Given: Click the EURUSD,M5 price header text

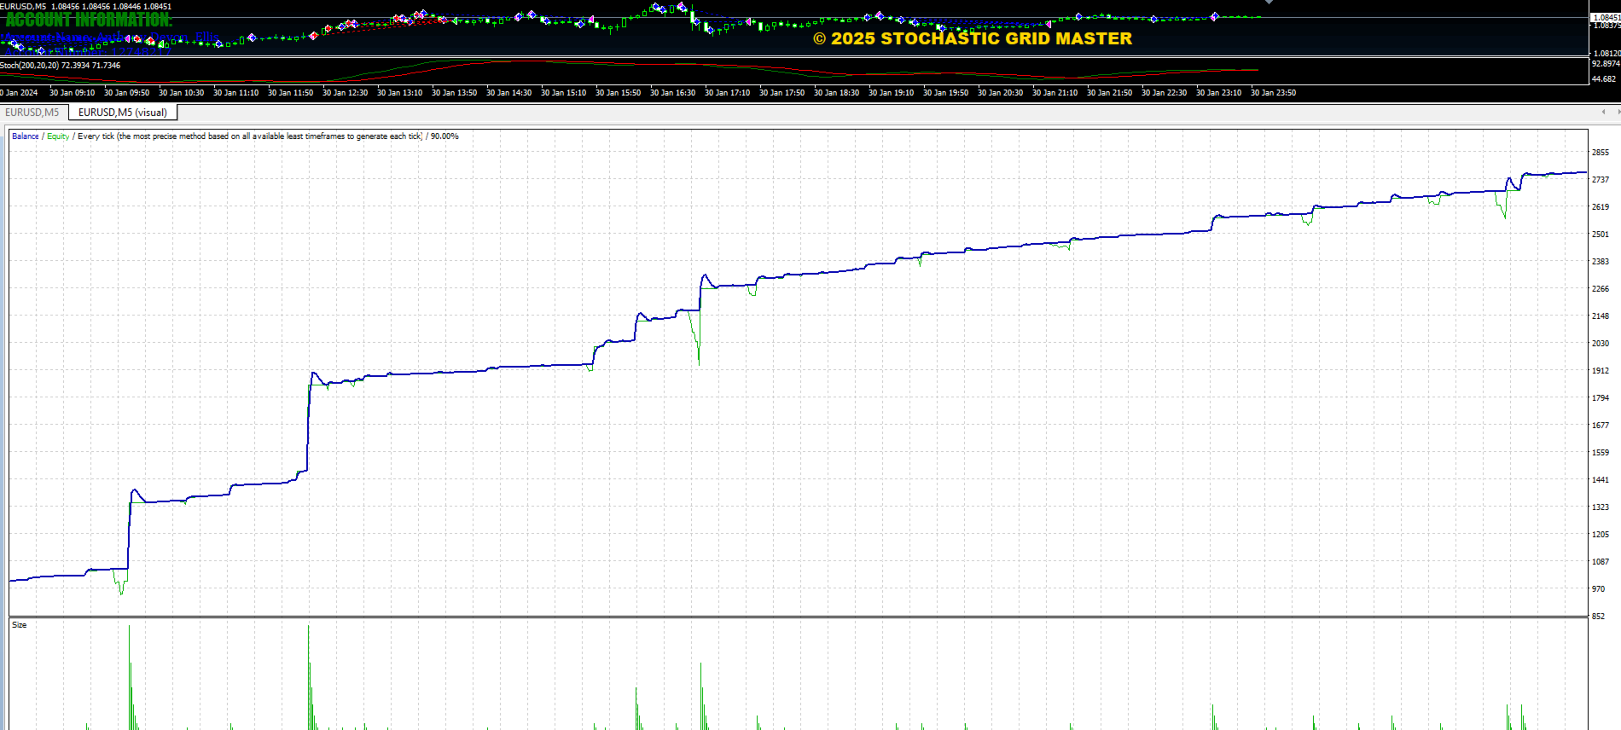Looking at the screenshot, I should [x=85, y=6].
